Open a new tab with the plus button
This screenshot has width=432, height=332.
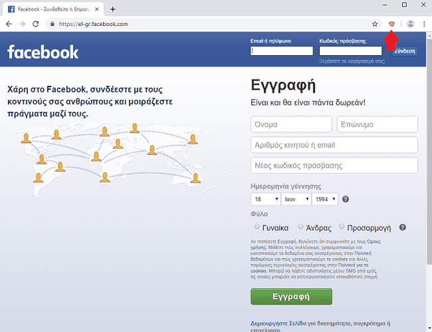(112, 9)
